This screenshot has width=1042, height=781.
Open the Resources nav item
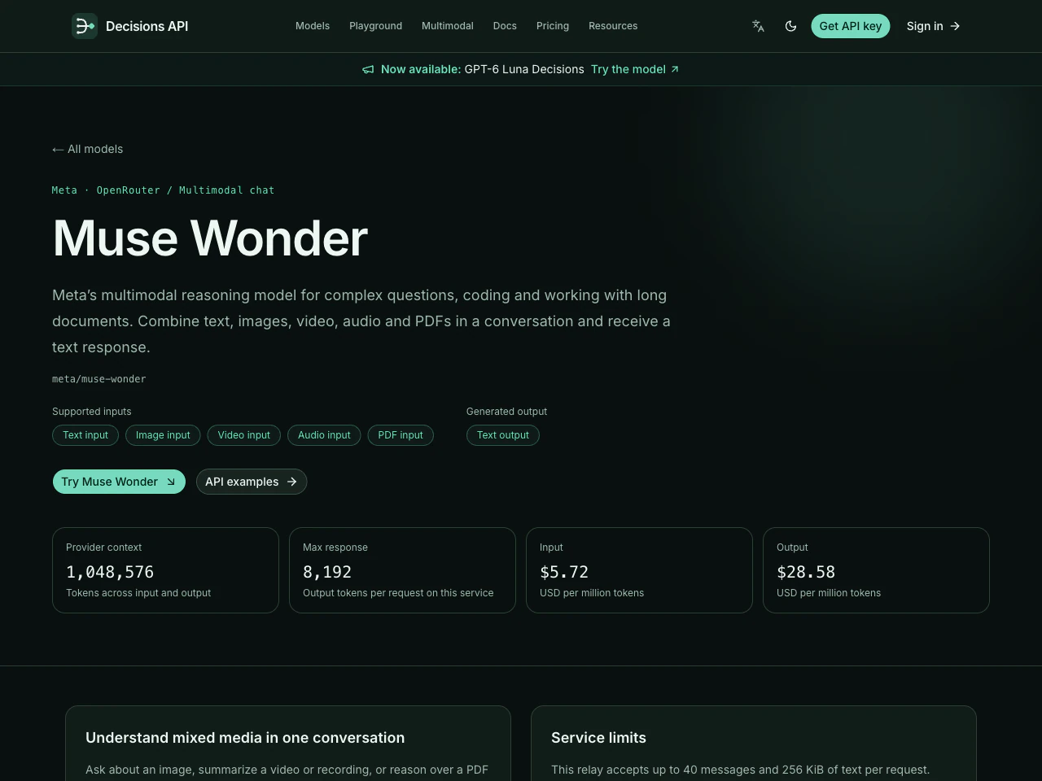613,26
